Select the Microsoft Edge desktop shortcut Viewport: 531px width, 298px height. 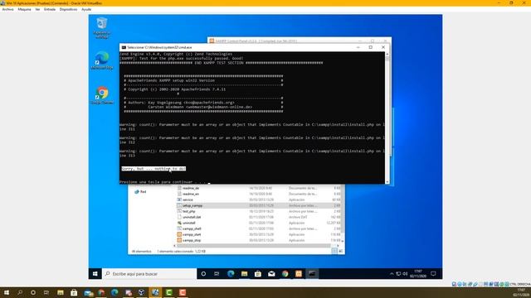[101, 60]
